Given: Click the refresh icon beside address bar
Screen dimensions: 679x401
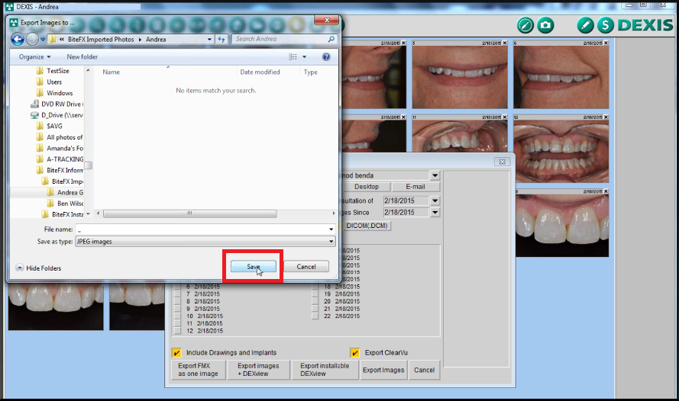Looking at the screenshot, I should 221,39.
